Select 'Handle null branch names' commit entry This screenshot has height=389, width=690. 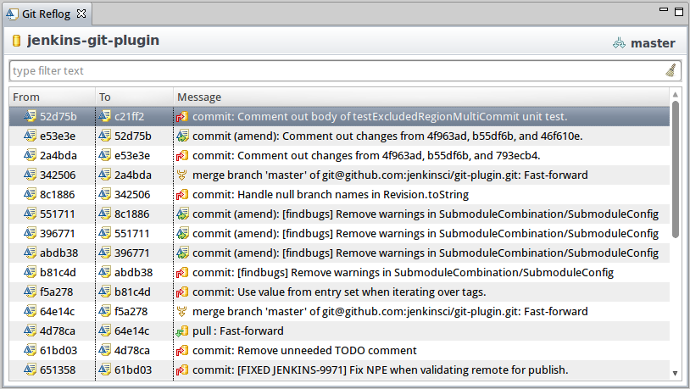pyautogui.click(x=339, y=195)
